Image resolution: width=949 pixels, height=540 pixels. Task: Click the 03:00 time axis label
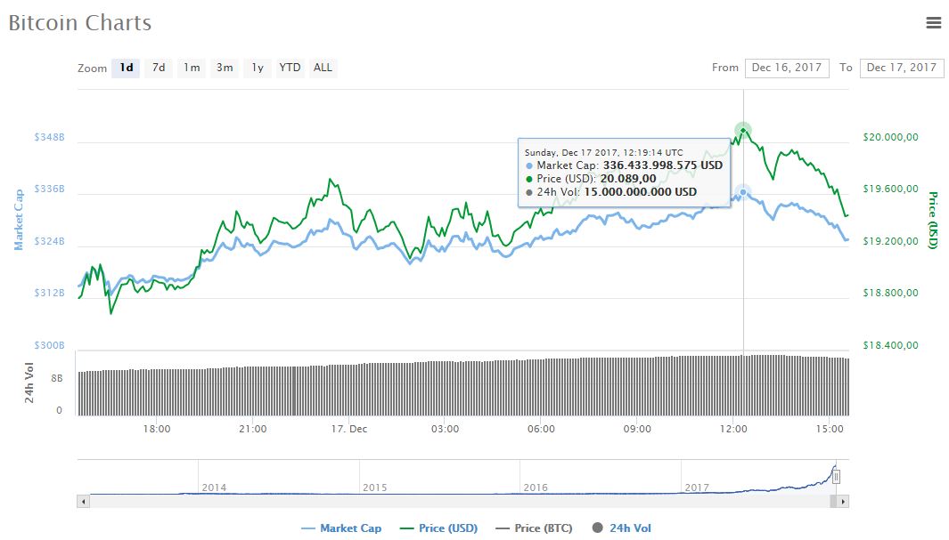click(445, 429)
